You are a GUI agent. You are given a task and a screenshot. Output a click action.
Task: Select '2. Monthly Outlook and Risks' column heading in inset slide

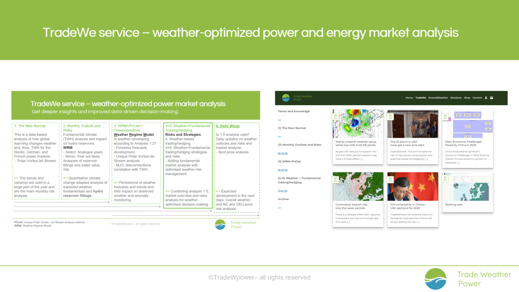point(82,128)
